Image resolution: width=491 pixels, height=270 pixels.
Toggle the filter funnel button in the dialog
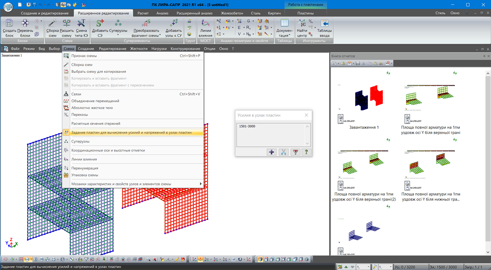click(295, 152)
